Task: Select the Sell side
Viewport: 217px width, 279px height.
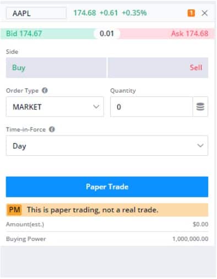Action: (158, 67)
